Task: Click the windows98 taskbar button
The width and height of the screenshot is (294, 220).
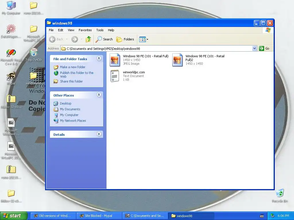Action: coord(191,216)
